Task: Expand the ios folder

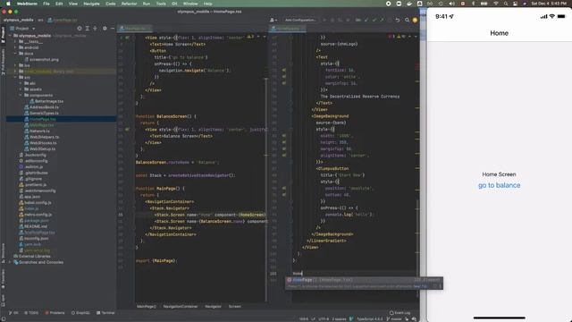Action: tap(15, 65)
